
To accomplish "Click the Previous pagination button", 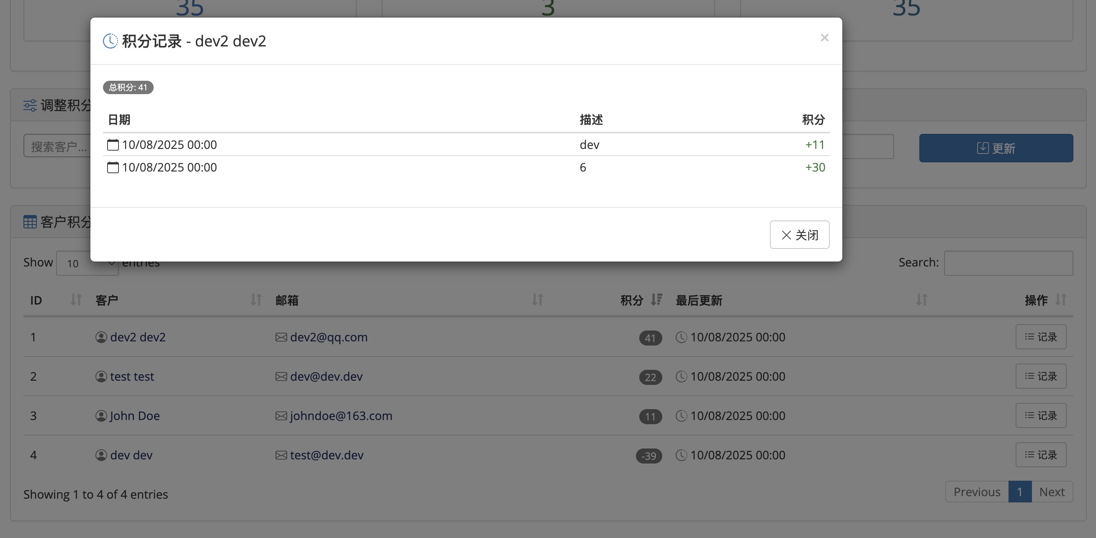I will pyautogui.click(x=976, y=492).
